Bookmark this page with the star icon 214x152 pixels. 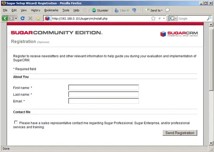click(153, 18)
